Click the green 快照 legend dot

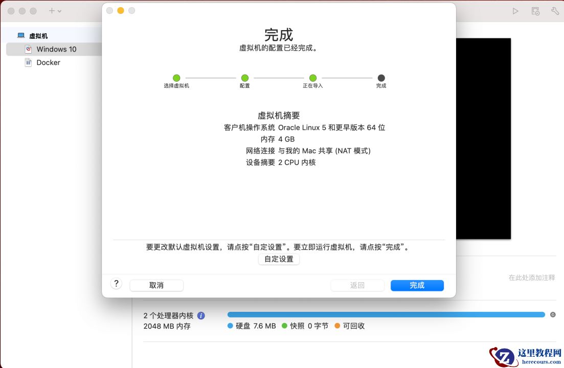click(x=284, y=326)
